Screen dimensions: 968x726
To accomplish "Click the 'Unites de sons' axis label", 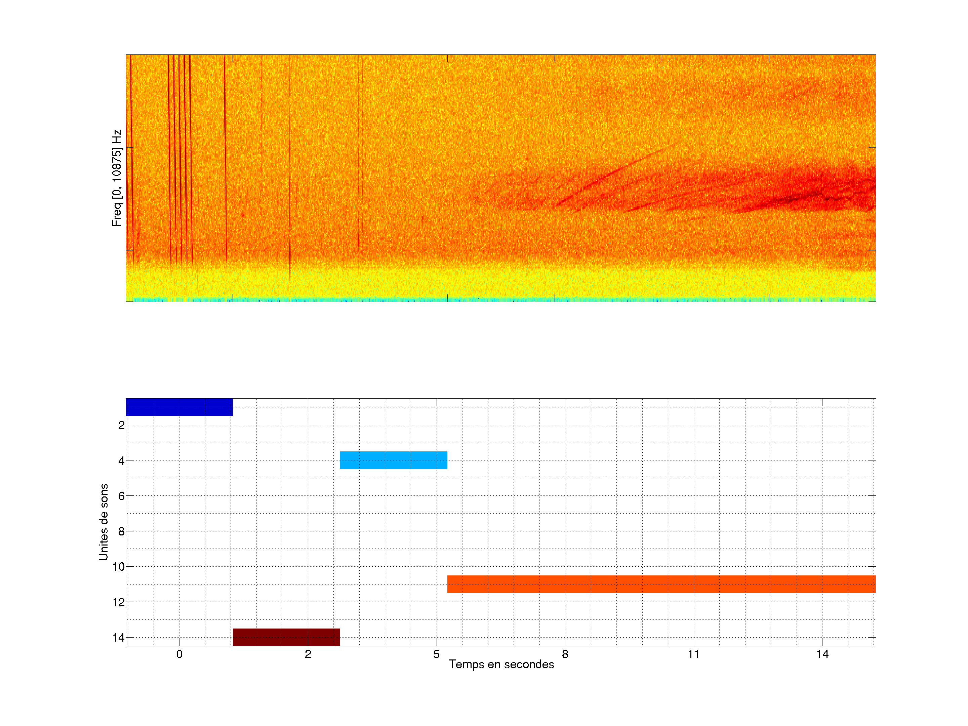I will [103, 522].
